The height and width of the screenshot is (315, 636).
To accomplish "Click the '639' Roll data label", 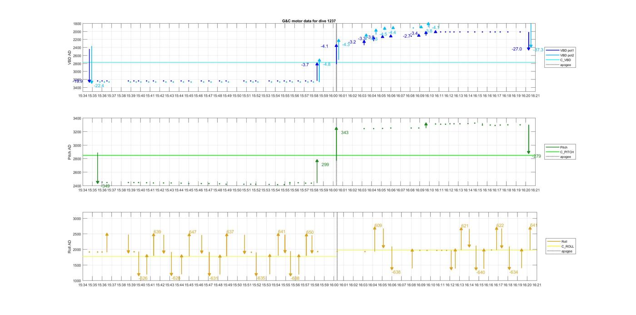I will click(x=157, y=232).
